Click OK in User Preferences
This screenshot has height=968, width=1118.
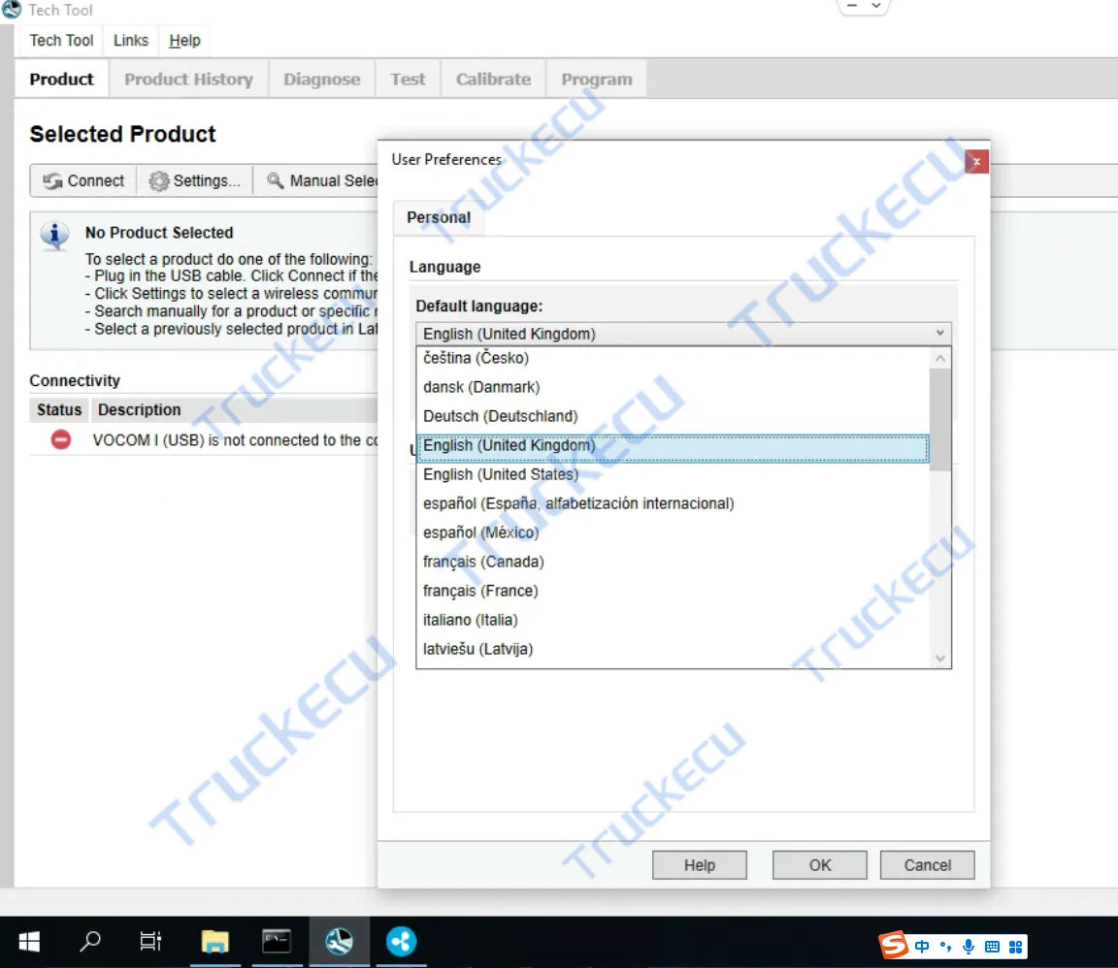coord(820,865)
